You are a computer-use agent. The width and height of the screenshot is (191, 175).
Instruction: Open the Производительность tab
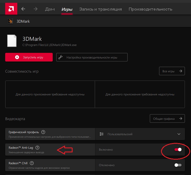click(151, 9)
